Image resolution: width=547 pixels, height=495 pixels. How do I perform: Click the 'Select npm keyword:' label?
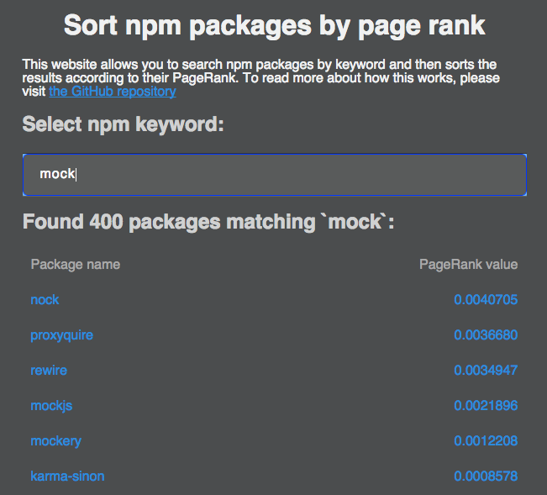click(123, 124)
